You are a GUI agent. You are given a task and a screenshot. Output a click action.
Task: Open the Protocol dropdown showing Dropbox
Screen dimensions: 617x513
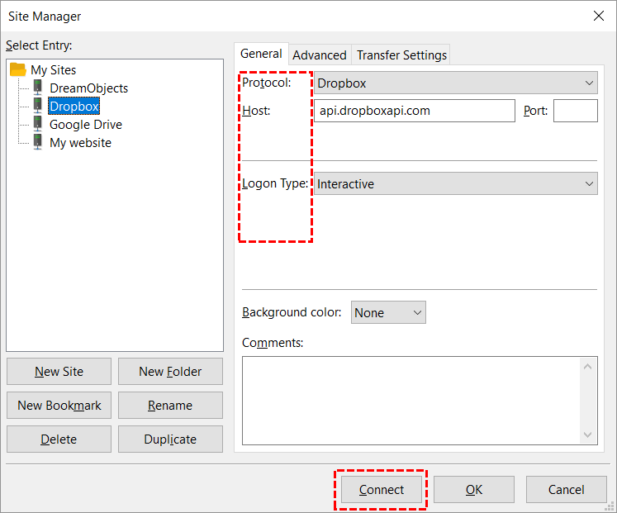[x=456, y=83]
